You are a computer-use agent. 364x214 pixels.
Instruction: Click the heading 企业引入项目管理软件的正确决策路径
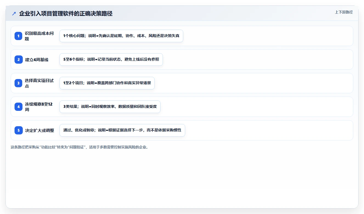(66, 13)
